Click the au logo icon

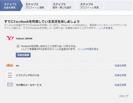[x=10, y=65]
